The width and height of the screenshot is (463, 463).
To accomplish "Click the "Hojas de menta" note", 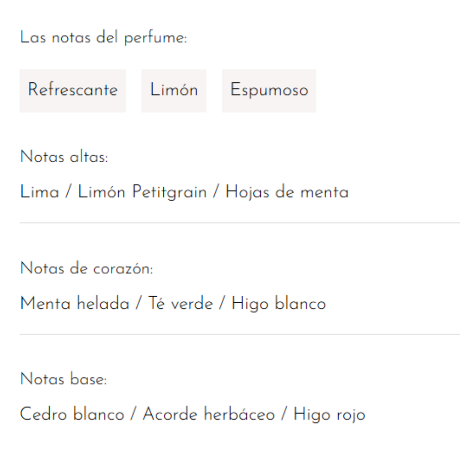I will [x=287, y=192].
